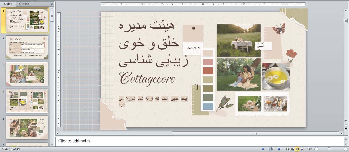349x152 pixels.
Task: Click the blue right arrow in status bar
Action: point(279,149)
